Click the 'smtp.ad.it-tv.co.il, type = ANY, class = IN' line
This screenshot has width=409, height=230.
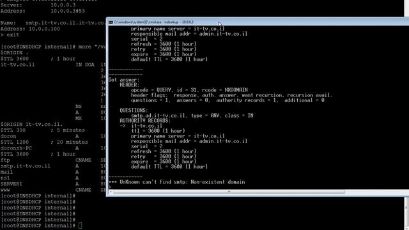click(192, 116)
